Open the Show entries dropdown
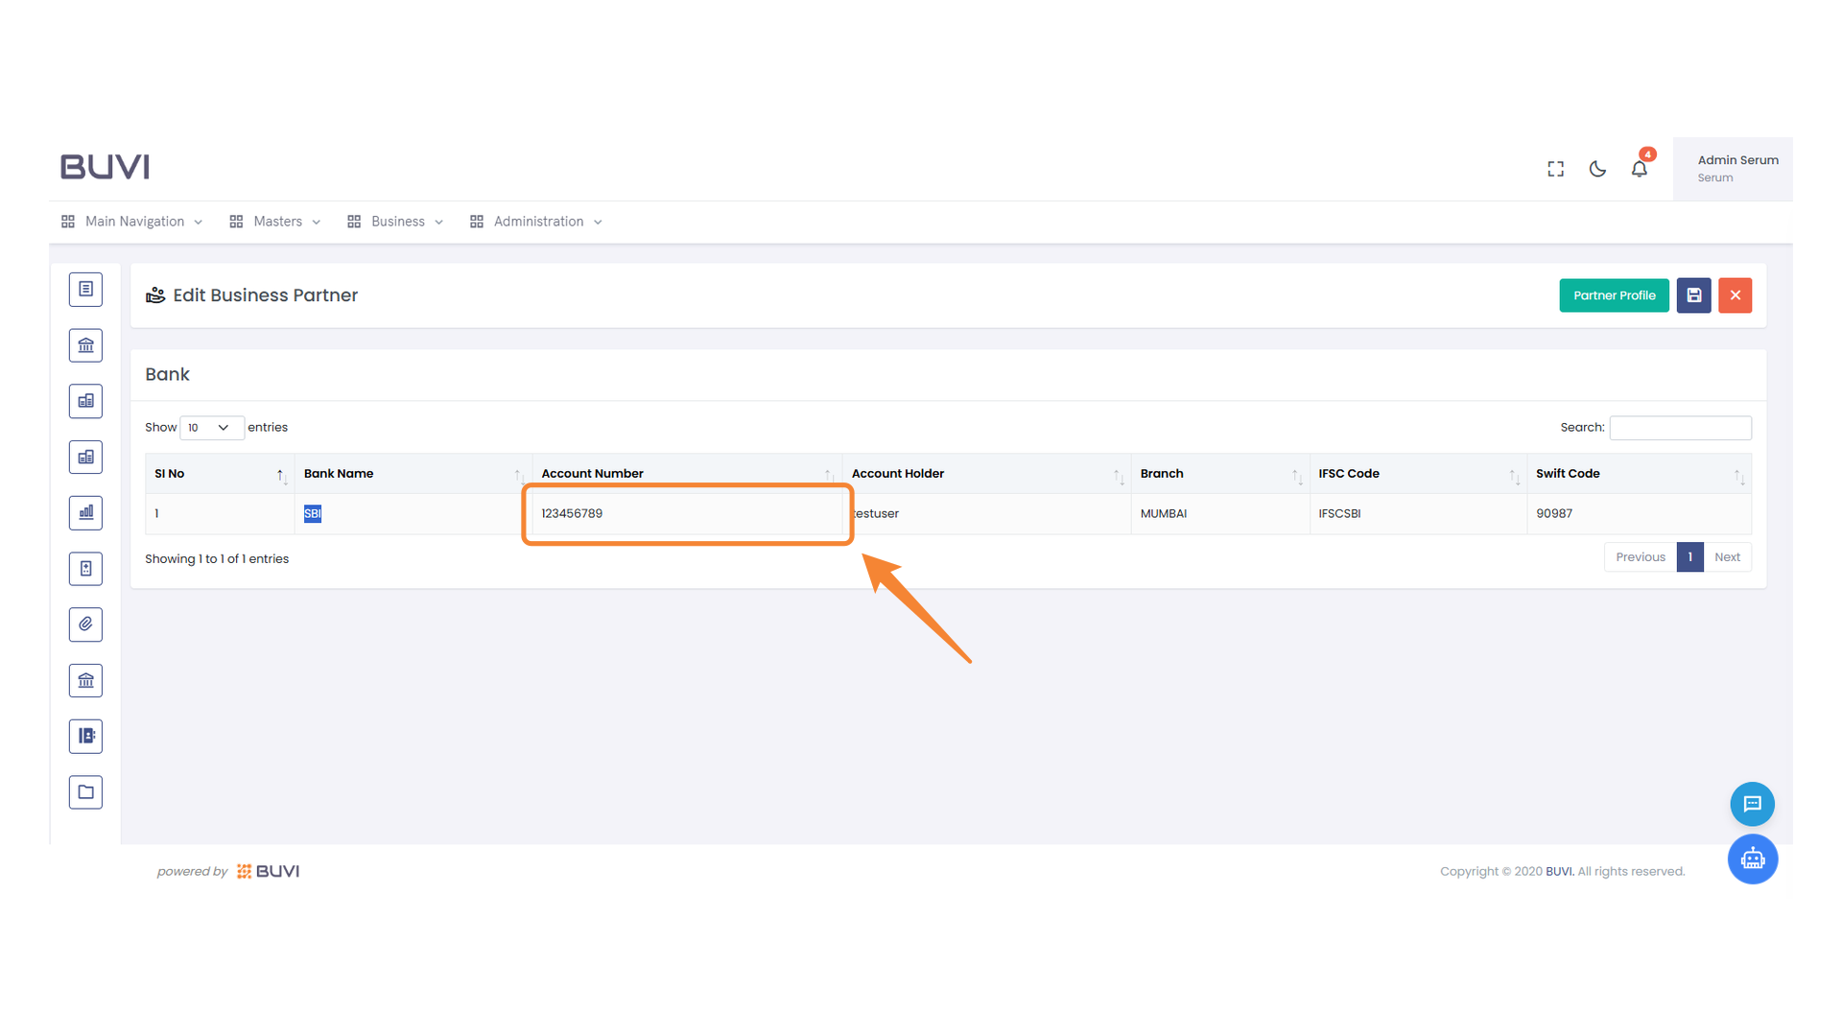The image size is (1842, 1036). click(x=211, y=428)
